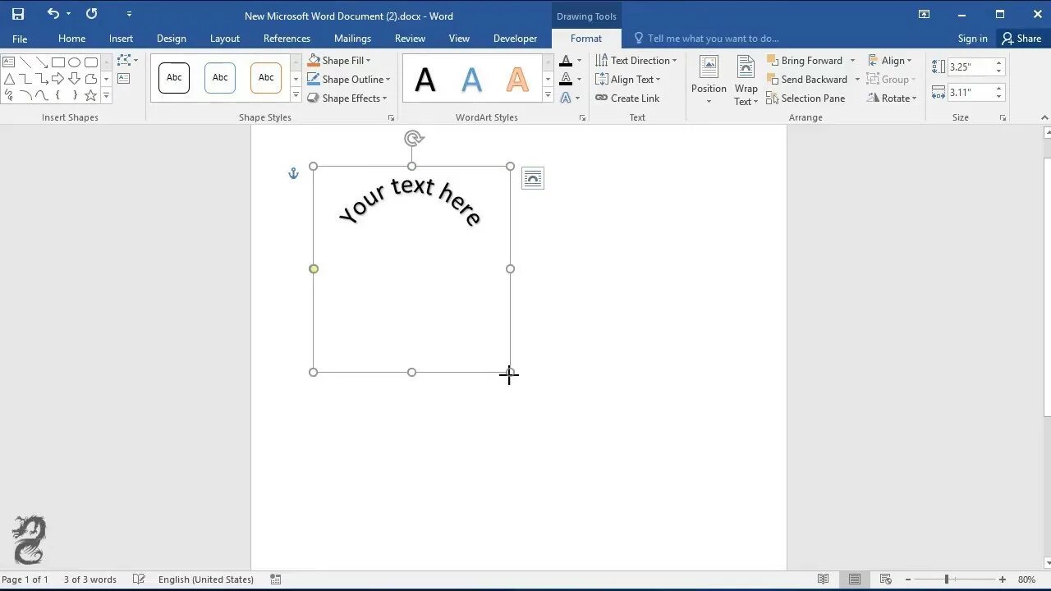Viewport: 1051px width, 591px height.
Task: Apply the orange outline Abc shape style
Action: pos(266,78)
